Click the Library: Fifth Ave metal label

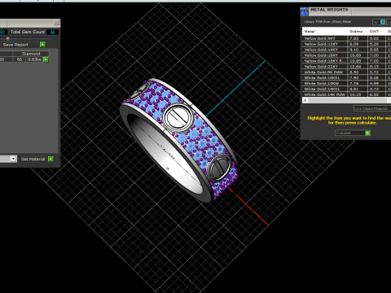click(327, 22)
